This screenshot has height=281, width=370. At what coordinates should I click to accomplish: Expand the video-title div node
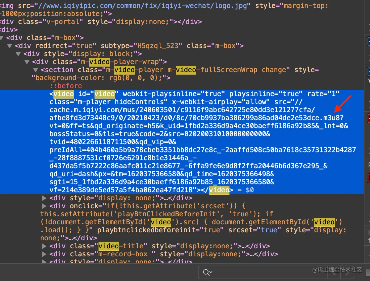[44, 246]
